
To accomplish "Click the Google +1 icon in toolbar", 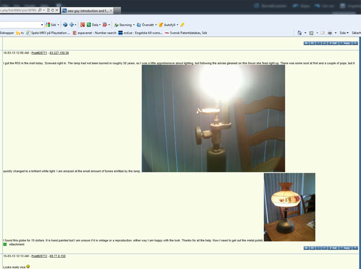I will coord(83,25).
